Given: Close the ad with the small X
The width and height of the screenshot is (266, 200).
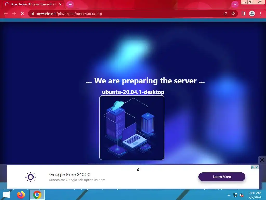Looking at the screenshot, I should point(257,167).
